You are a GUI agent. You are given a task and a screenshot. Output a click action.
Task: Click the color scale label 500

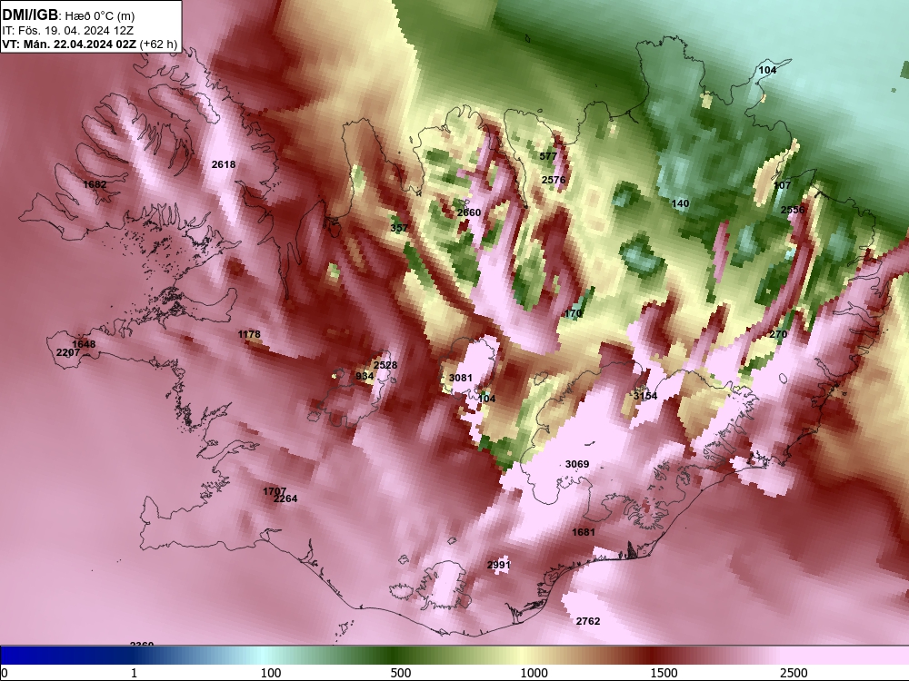coord(401,673)
